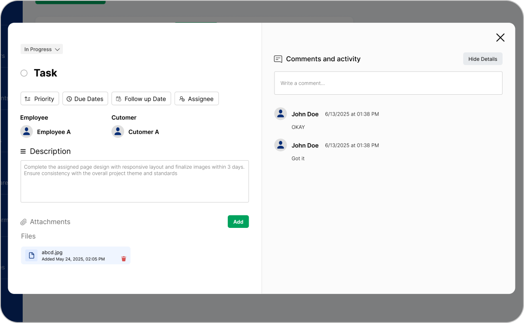Choose an Assignee for the task
The width and height of the screenshot is (524, 323).
(196, 99)
